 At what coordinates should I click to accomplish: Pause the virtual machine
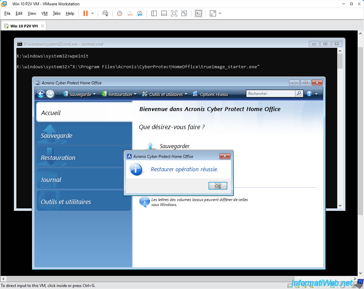click(86, 13)
